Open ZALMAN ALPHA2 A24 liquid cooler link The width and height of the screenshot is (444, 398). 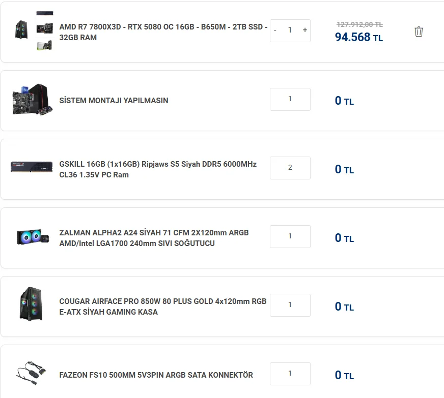tap(154, 238)
